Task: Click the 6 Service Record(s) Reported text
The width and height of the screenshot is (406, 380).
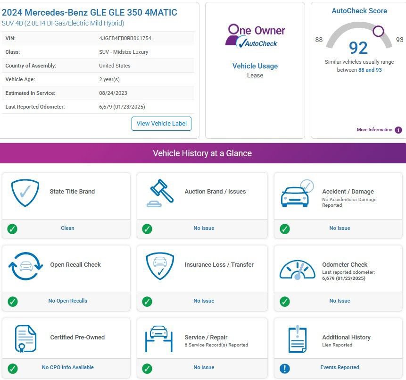Action: [x=216, y=345]
